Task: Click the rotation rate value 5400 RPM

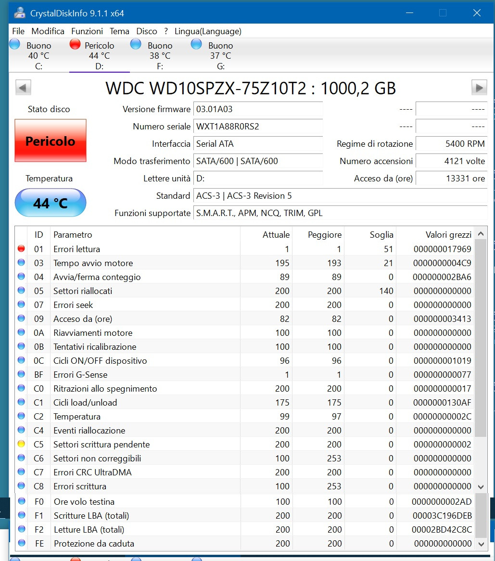Action: click(x=451, y=144)
